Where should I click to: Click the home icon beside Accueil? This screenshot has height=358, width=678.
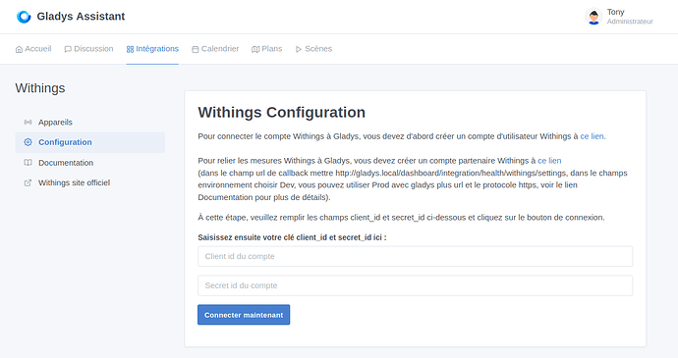pyautogui.click(x=19, y=49)
